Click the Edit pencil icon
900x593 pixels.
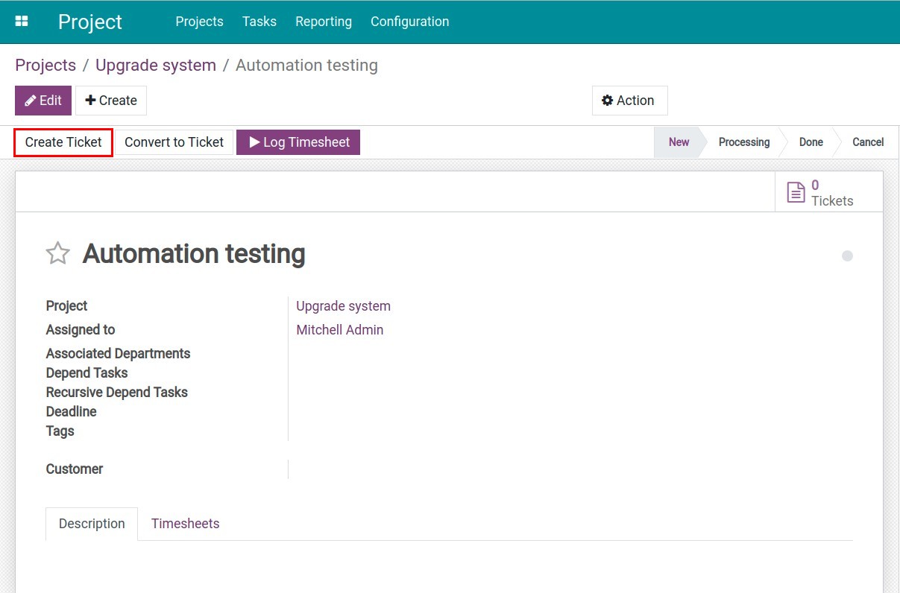[30, 100]
